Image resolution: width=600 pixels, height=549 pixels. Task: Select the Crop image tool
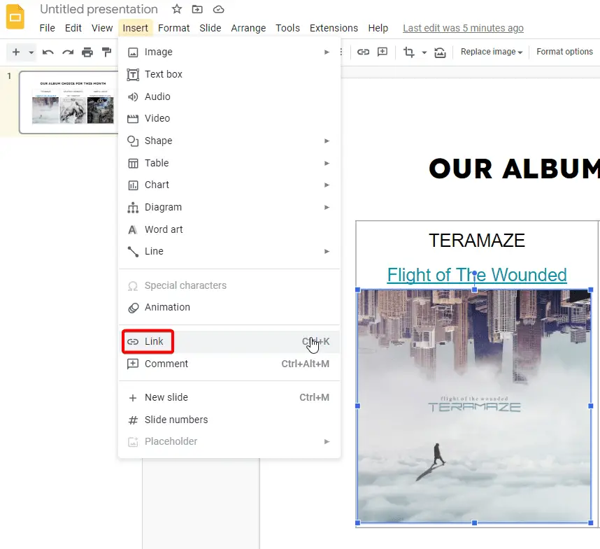tap(409, 52)
